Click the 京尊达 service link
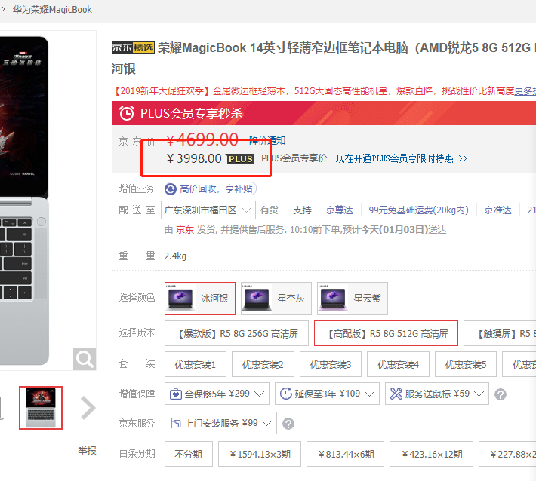The height and width of the screenshot is (481, 536). (x=339, y=210)
